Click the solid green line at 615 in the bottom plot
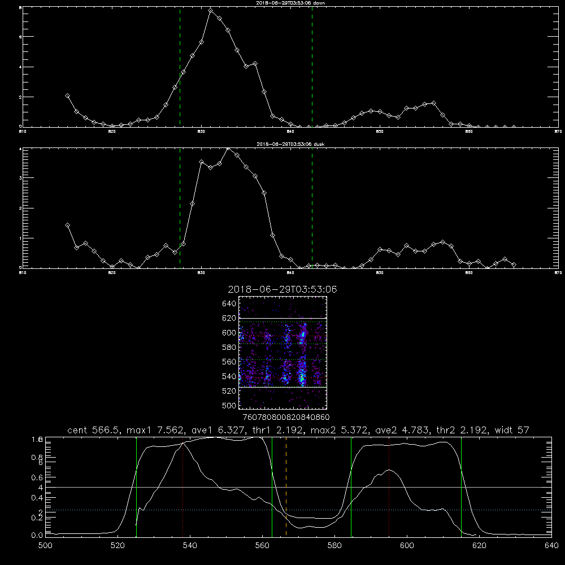The image size is (565, 565). coord(461,486)
